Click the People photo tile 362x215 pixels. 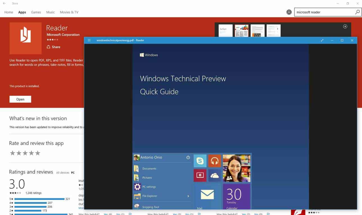click(x=236, y=168)
